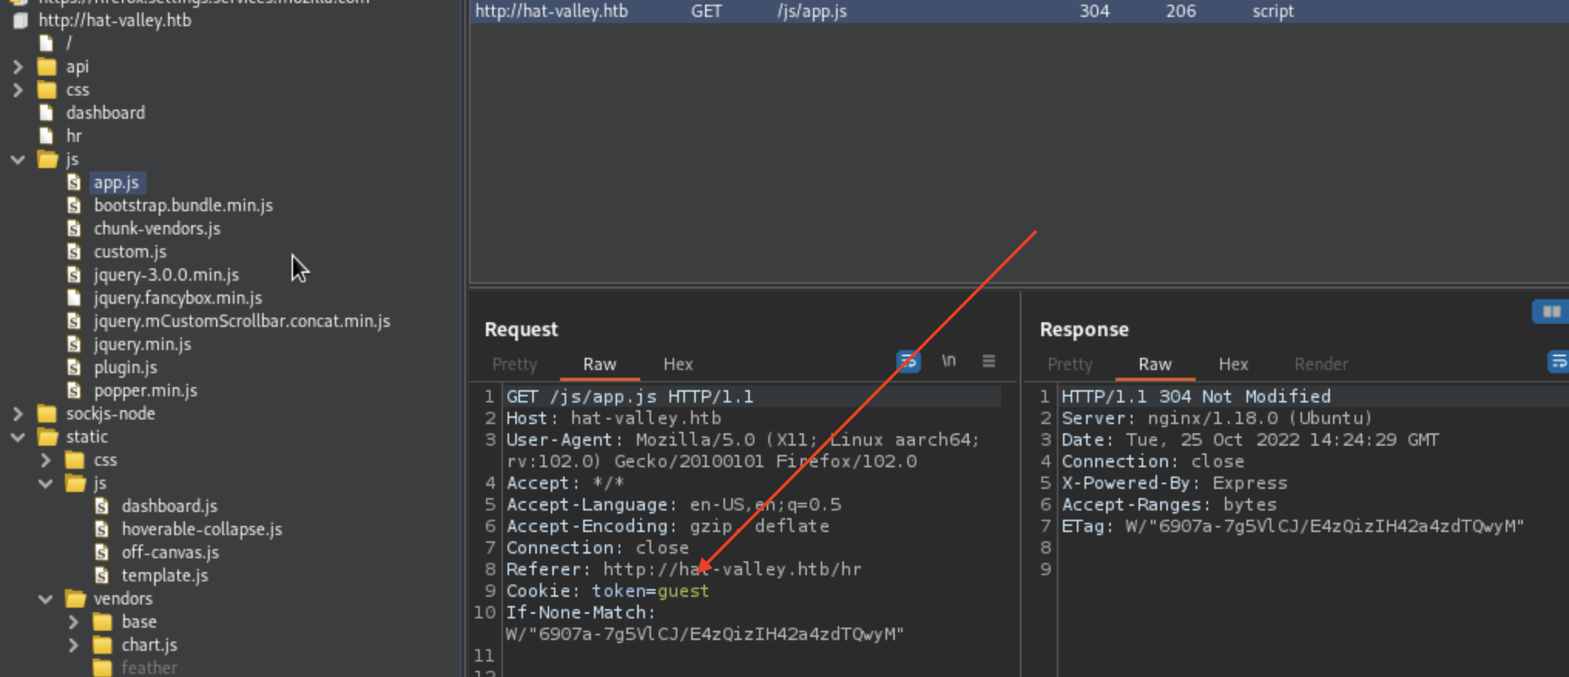Click the chunk-vendors.js script icon
This screenshot has width=1569, height=677.
pos(74,228)
